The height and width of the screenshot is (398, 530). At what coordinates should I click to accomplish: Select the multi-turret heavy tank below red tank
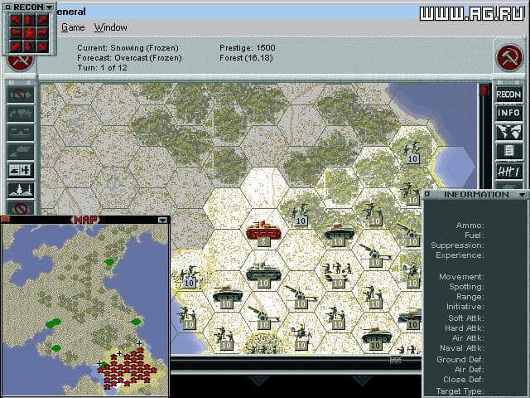coord(263,274)
